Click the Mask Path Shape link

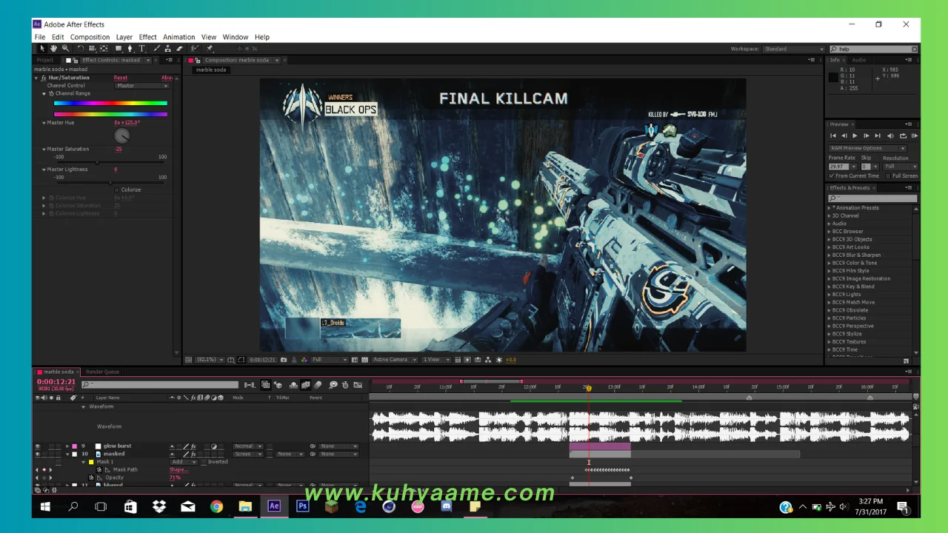coord(178,469)
